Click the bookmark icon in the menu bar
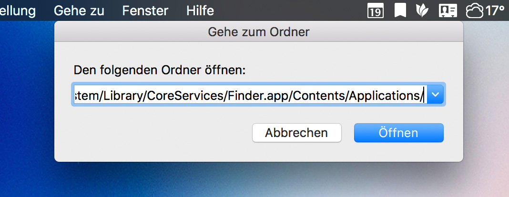The height and width of the screenshot is (197, 509). 400,10
